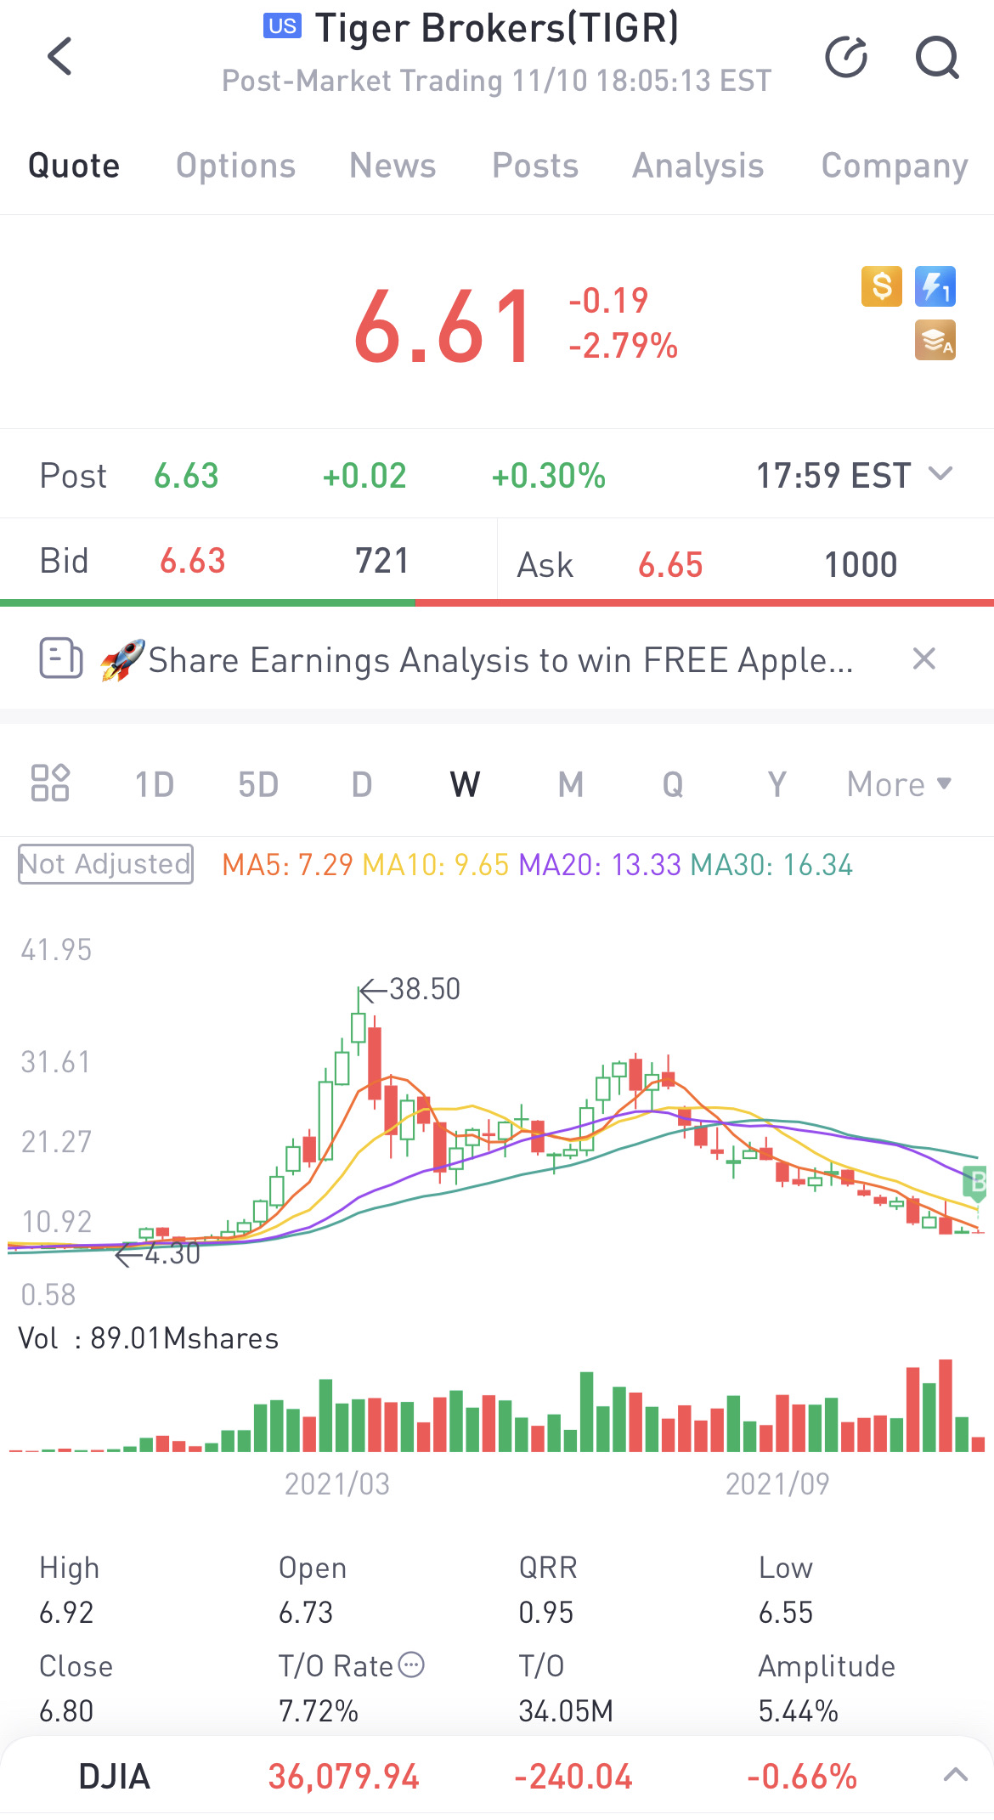Tap the 6.61 last price
994x1820 pixels.
[443, 327]
